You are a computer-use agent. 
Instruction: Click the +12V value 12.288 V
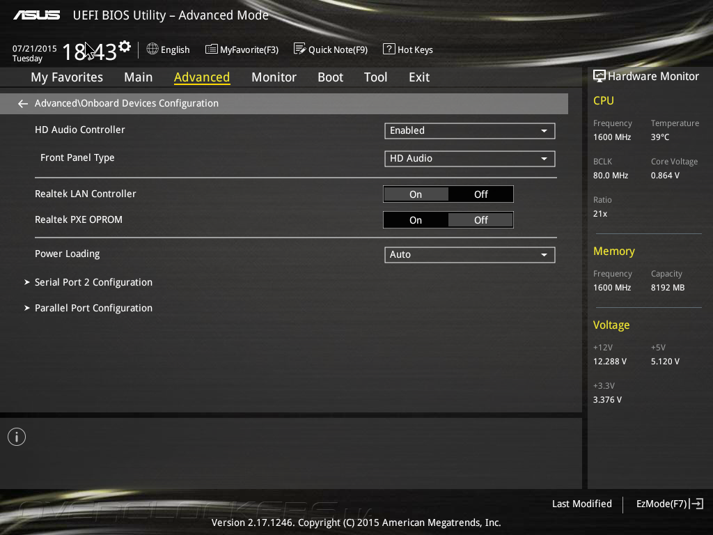(610, 362)
